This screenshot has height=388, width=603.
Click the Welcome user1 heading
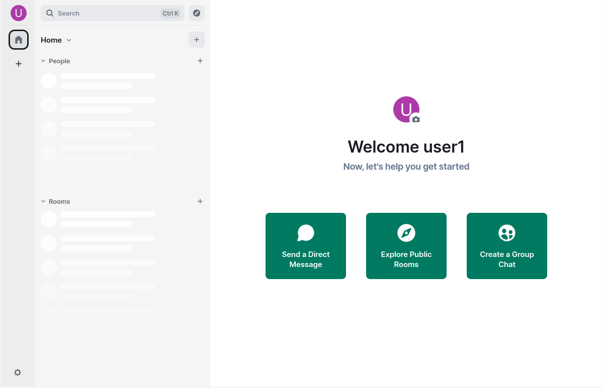coord(406,147)
